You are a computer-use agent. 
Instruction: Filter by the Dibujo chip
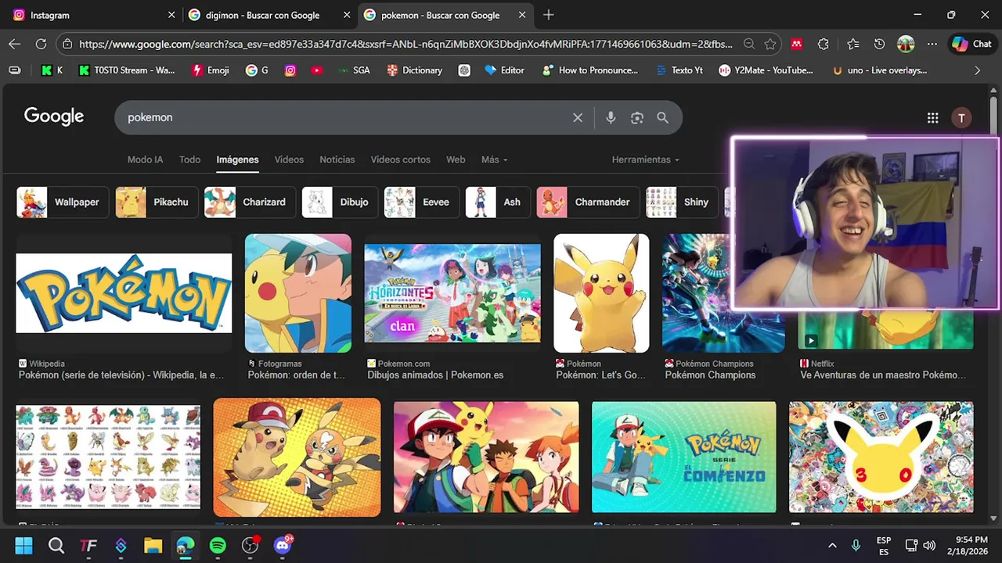tap(340, 202)
